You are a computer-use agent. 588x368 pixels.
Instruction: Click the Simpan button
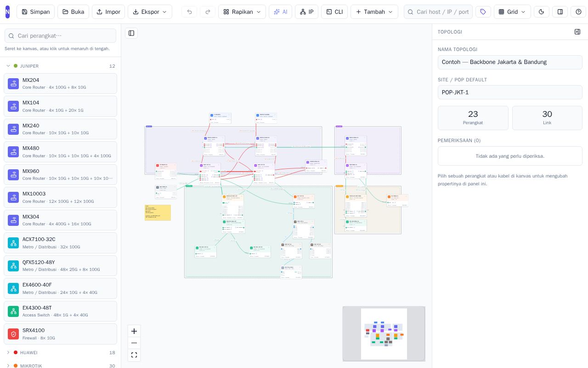pyautogui.click(x=35, y=12)
